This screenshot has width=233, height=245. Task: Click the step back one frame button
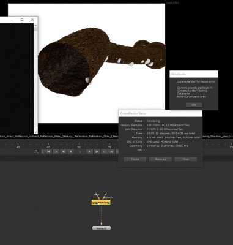coord(64,152)
